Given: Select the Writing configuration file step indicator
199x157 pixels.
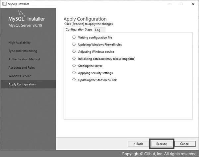Looking at the screenshot, I should (74, 37).
